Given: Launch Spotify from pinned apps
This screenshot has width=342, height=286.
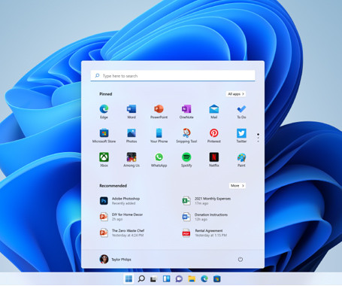Looking at the screenshot, I should pos(186,160).
